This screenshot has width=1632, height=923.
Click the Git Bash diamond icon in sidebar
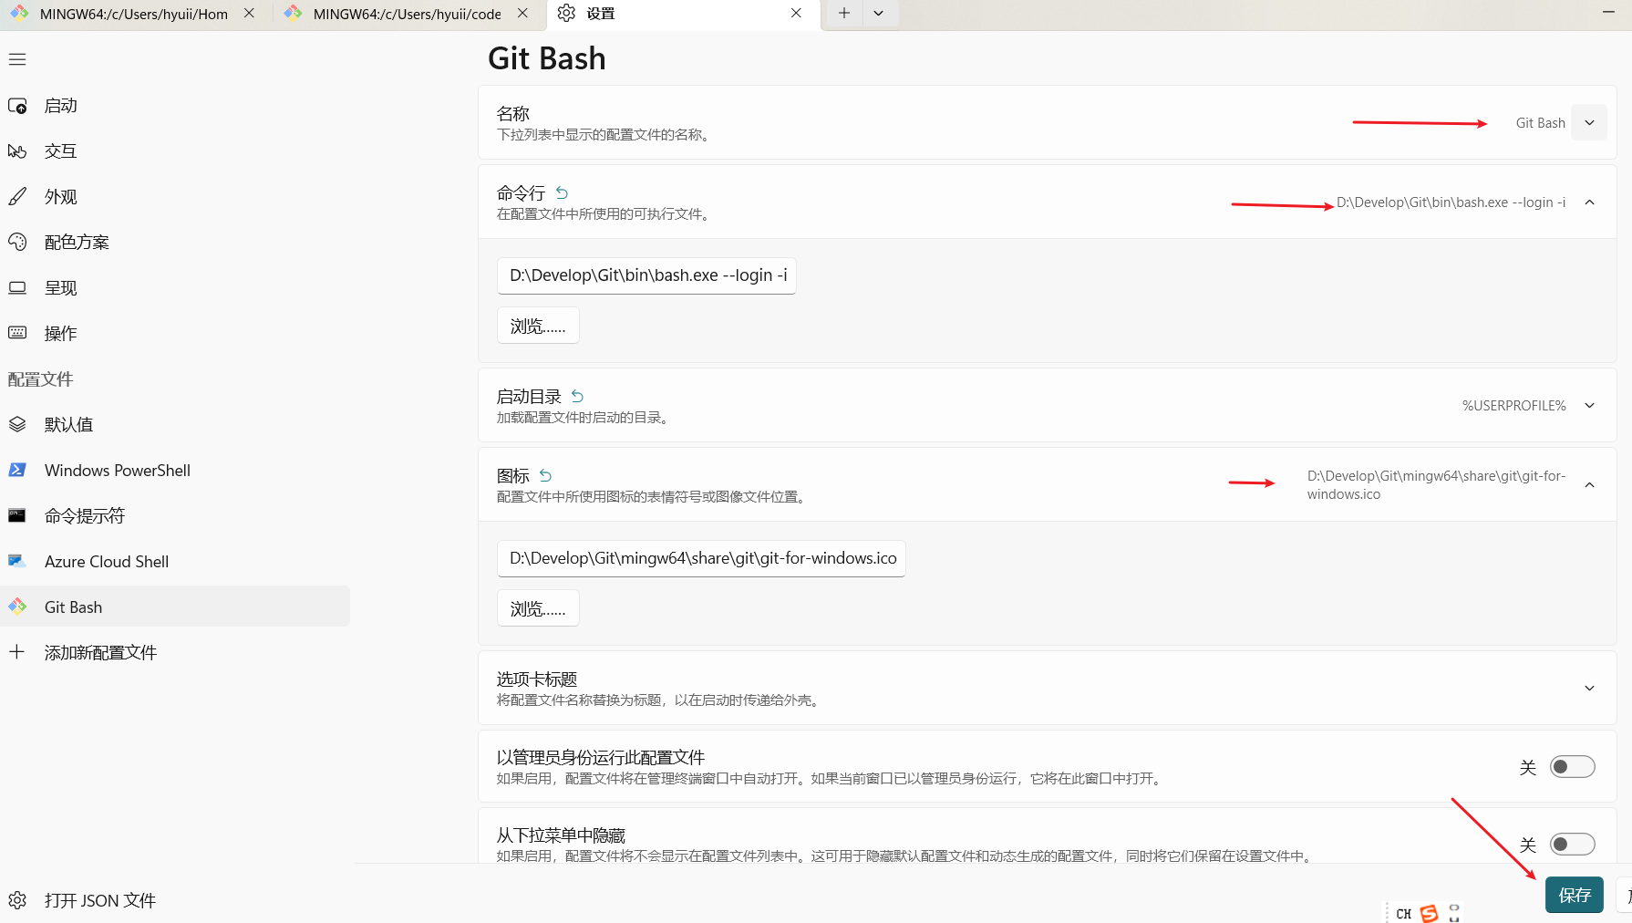click(x=17, y=607)
